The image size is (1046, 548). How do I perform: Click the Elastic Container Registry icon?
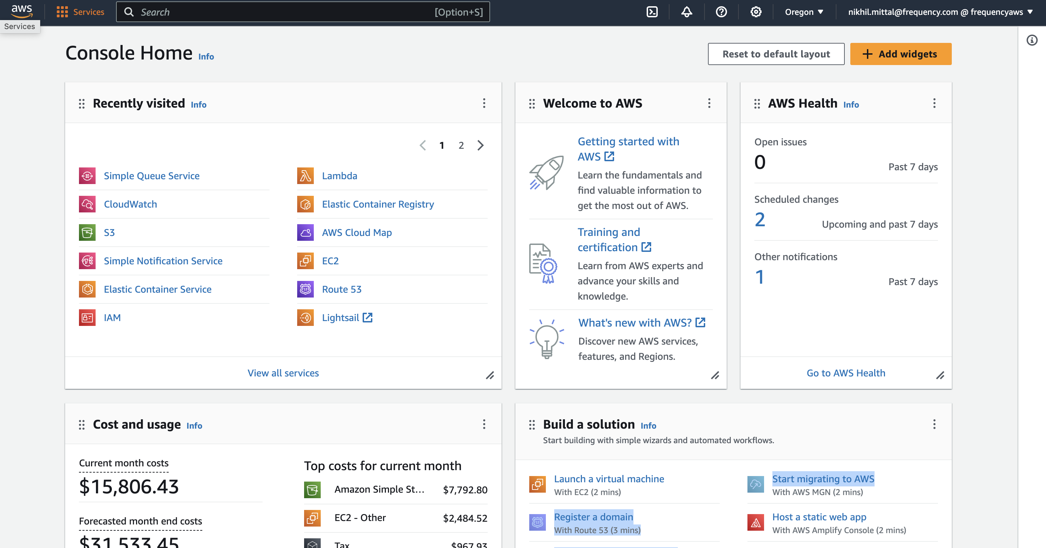305,204
